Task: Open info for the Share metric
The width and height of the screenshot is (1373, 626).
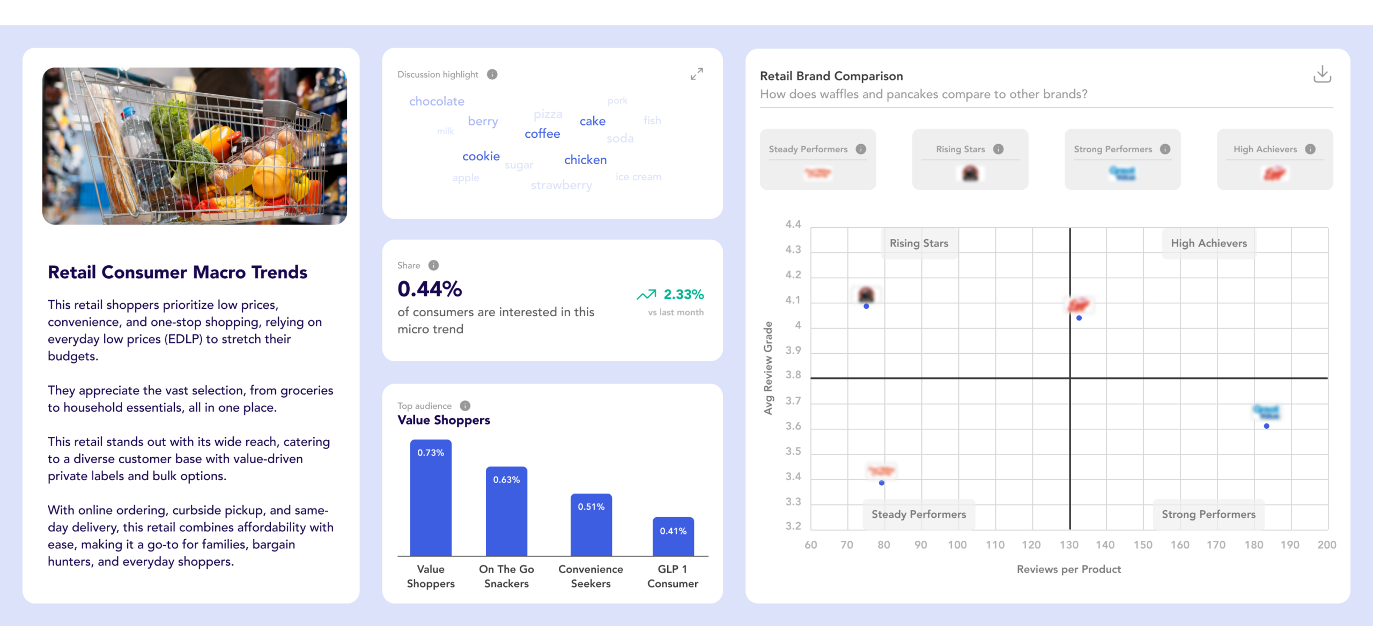Action: pyautogui.click(x=432, y=265)
